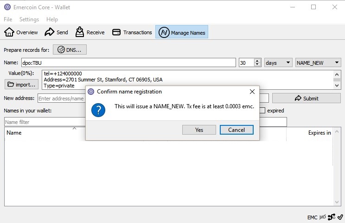Open the Overview tab

point(21,32)
